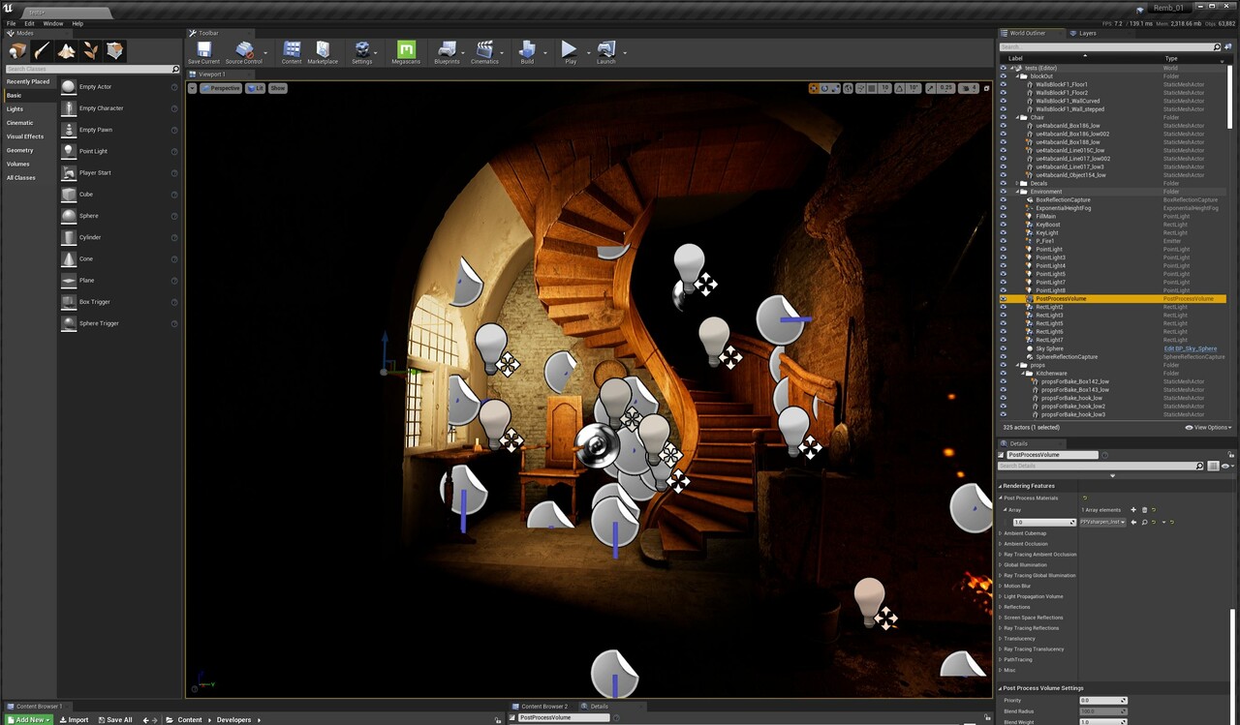Expand the Reflections section
The height and width of the screenshot is (725, 1240).
pyautogui.click(x=1001, y=607)
